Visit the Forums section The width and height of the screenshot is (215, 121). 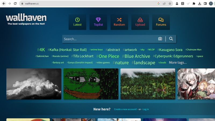click(161, 22)
